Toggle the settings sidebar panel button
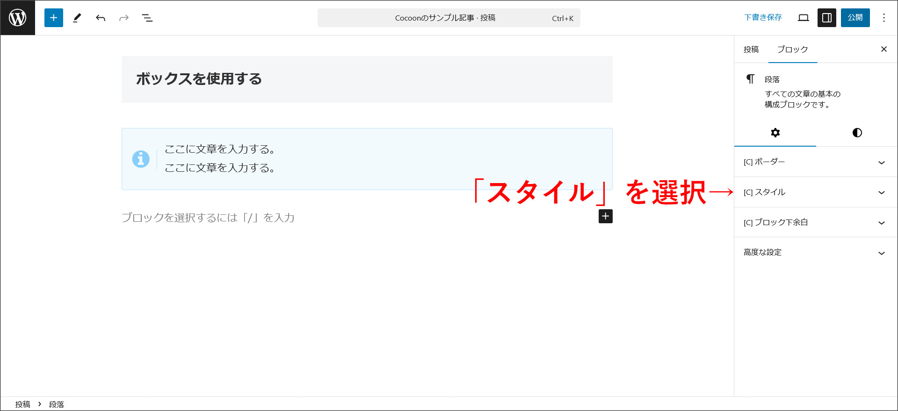 (826, 18)
